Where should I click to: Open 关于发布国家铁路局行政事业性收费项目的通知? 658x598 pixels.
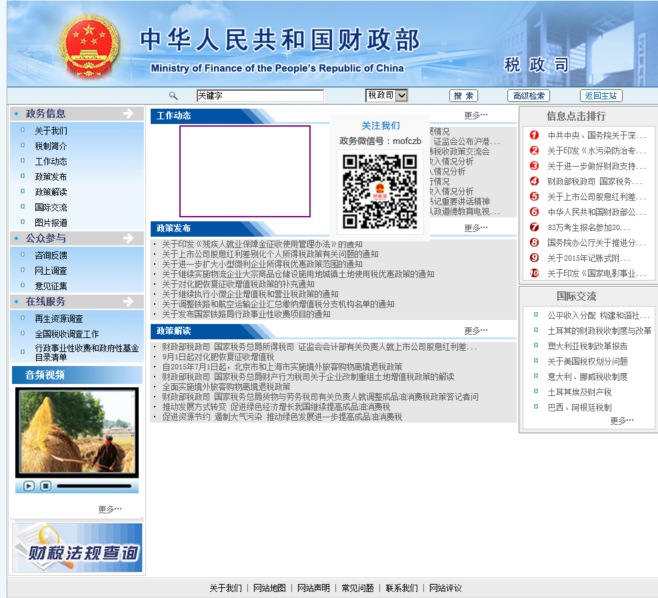(x=246, y=314)
